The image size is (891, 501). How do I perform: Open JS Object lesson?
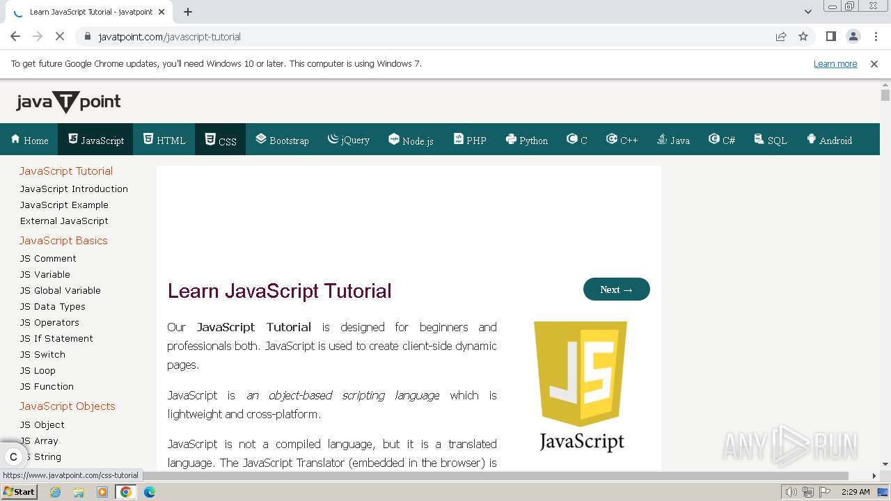click(42, 424)
